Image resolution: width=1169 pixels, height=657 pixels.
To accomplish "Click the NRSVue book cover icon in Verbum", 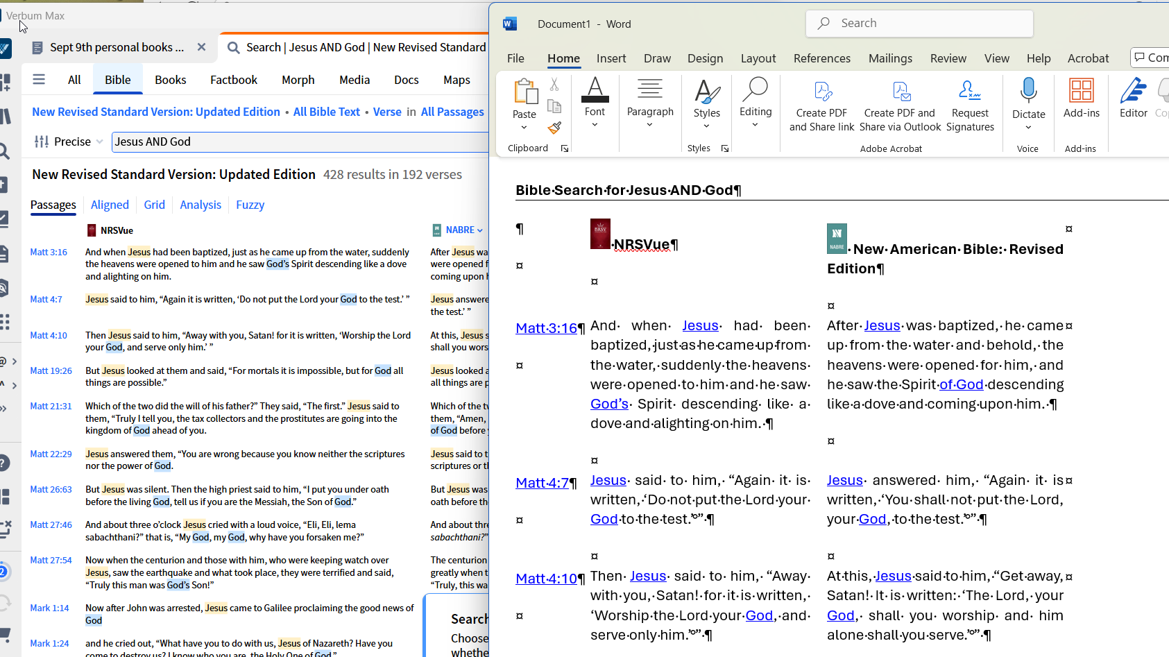I will [92, 230].
